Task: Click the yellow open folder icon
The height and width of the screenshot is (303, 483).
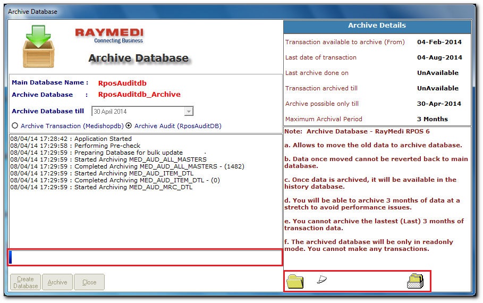Action: (x=295, y=281)
